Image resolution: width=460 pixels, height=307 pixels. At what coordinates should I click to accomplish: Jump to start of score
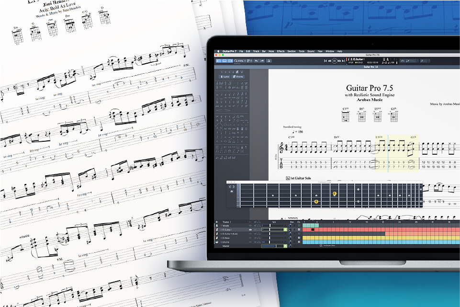coord(325,61)
